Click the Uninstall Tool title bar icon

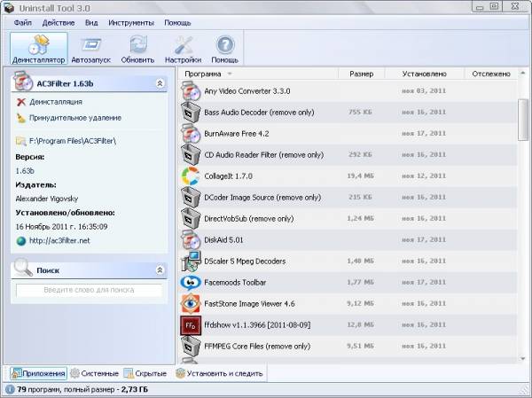(9, 8)
